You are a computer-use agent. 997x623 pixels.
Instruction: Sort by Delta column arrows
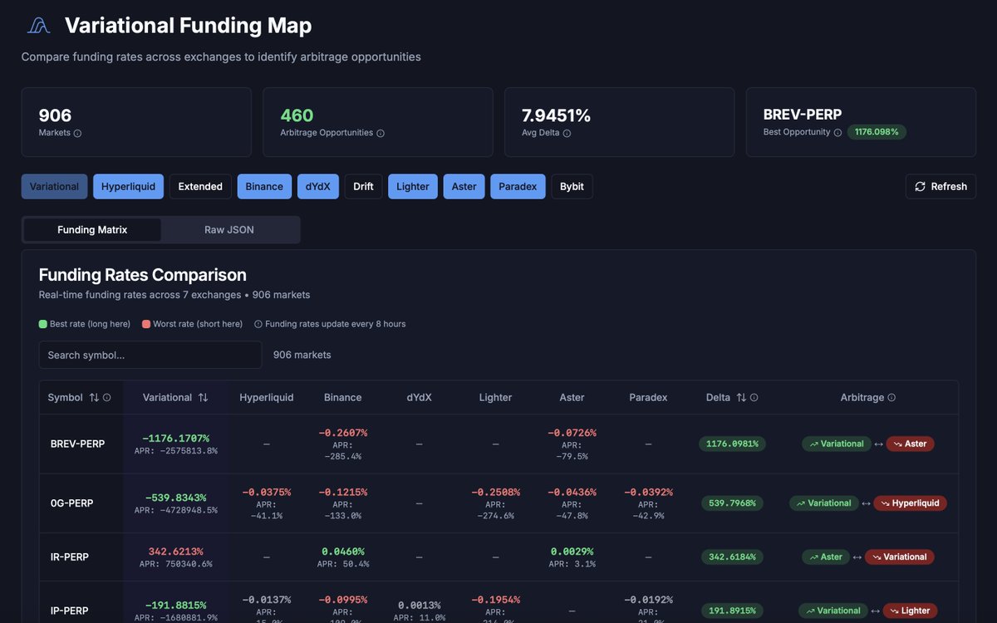pyautogui.click(x=741, y=398)
